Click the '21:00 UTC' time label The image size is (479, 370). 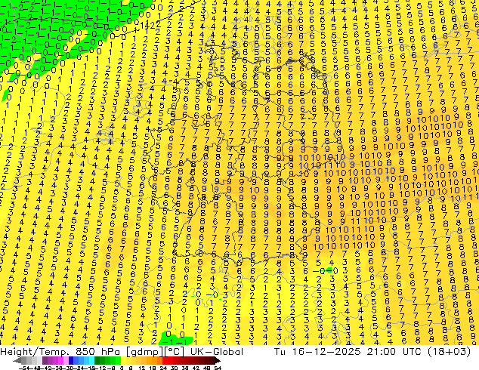point(394,352)
